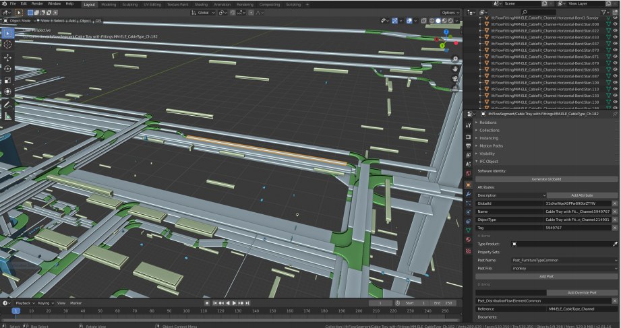The width and height of the screenshot is (621, 328).
Task: Open the Pset Name dropdown
Action: 564,261
